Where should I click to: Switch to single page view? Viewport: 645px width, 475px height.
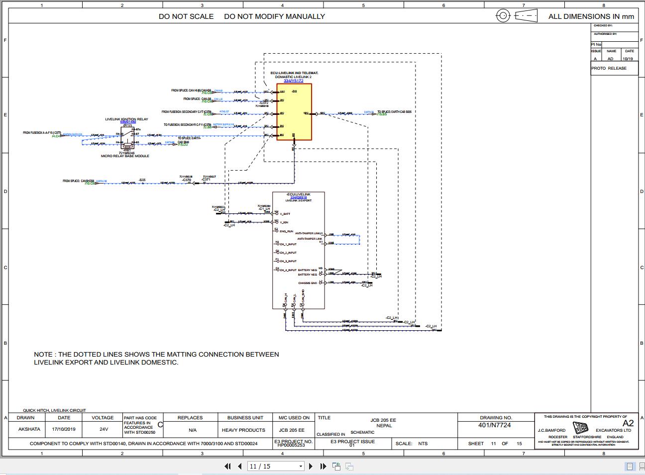pyautogui.click(x=630, y=466)
